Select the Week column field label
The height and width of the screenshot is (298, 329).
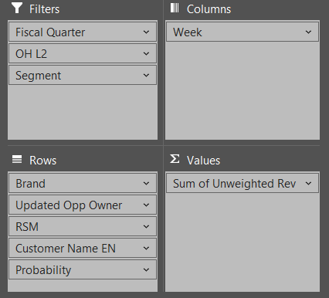click(188, 32)
